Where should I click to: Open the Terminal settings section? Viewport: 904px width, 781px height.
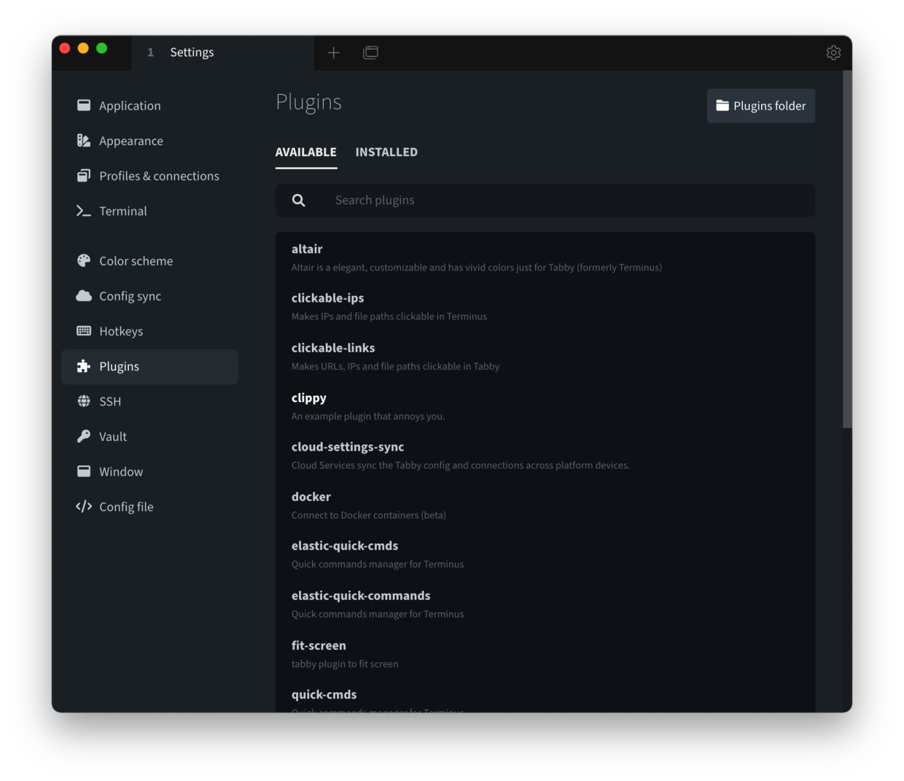pyautogui.click(x=122, y=211)
